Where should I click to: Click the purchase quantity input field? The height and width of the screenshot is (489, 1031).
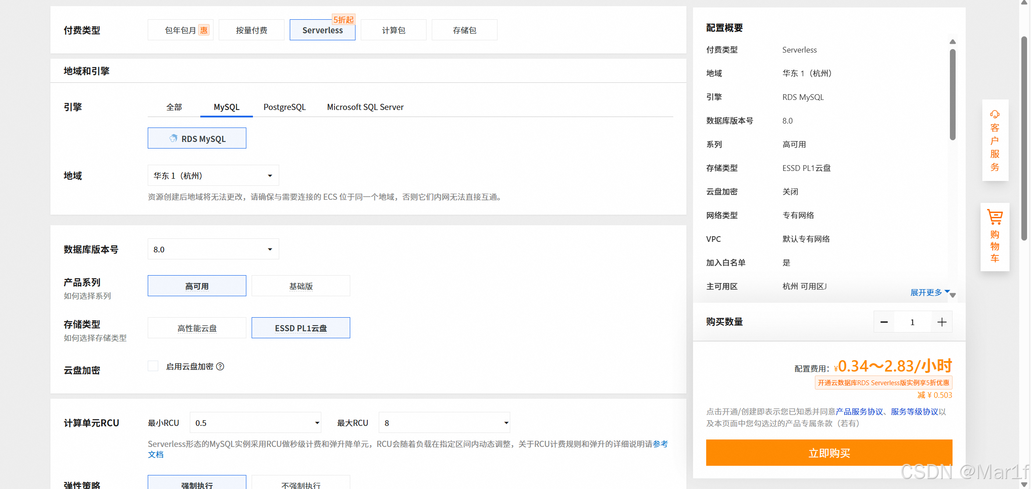(913, 322)
